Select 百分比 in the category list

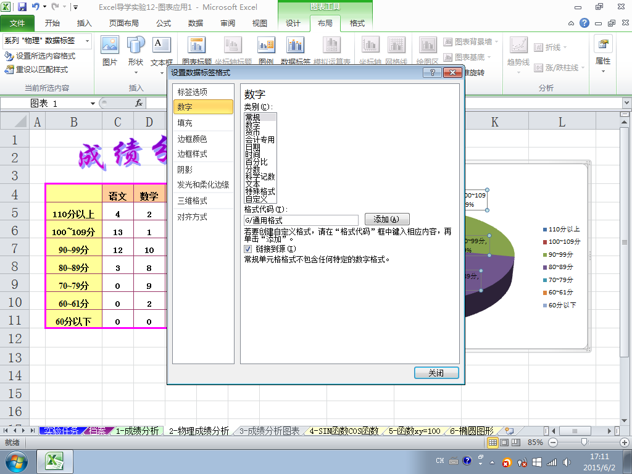[256, 162]
